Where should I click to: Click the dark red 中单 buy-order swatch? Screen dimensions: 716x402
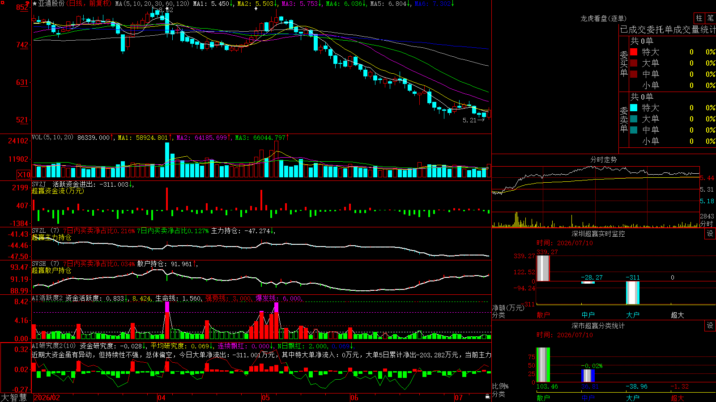coord(634,74)
